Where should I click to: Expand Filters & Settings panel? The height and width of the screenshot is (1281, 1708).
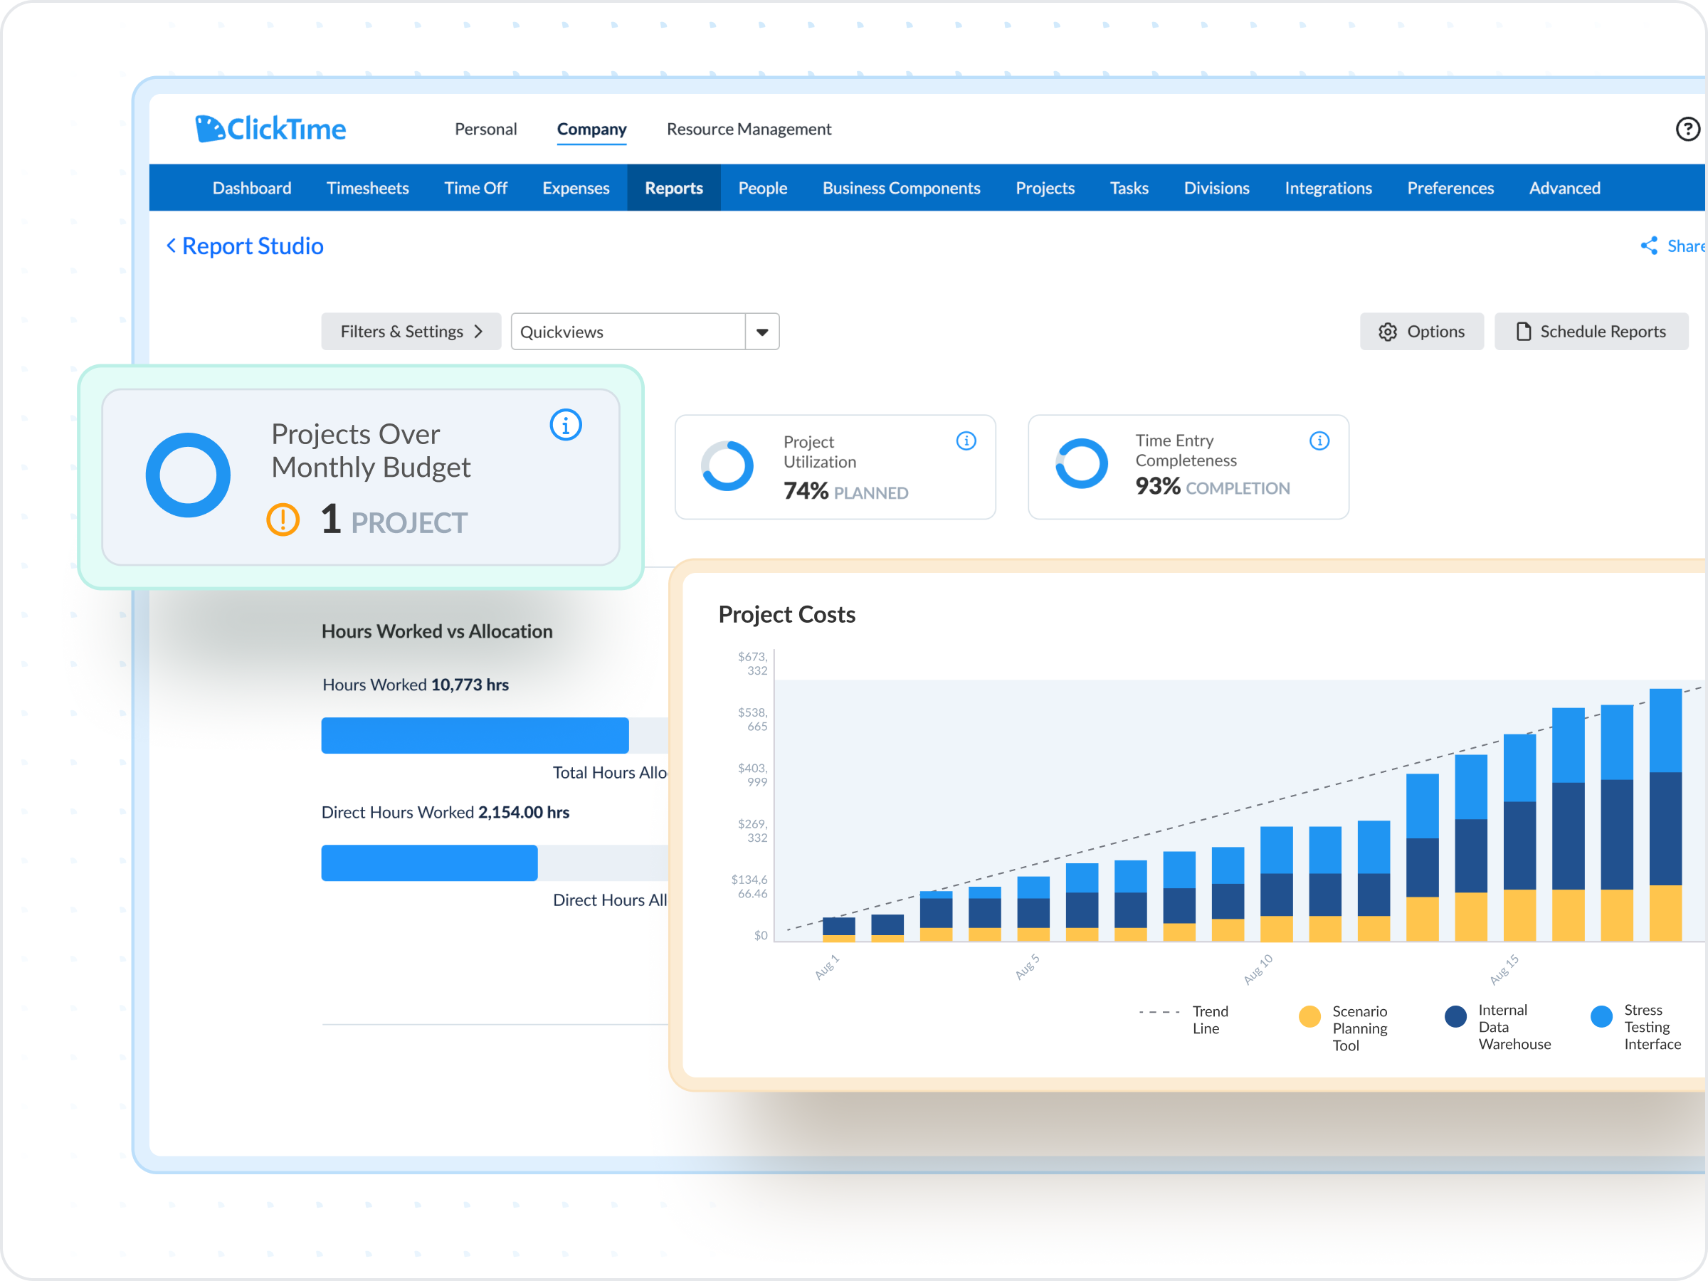(411, 332)
